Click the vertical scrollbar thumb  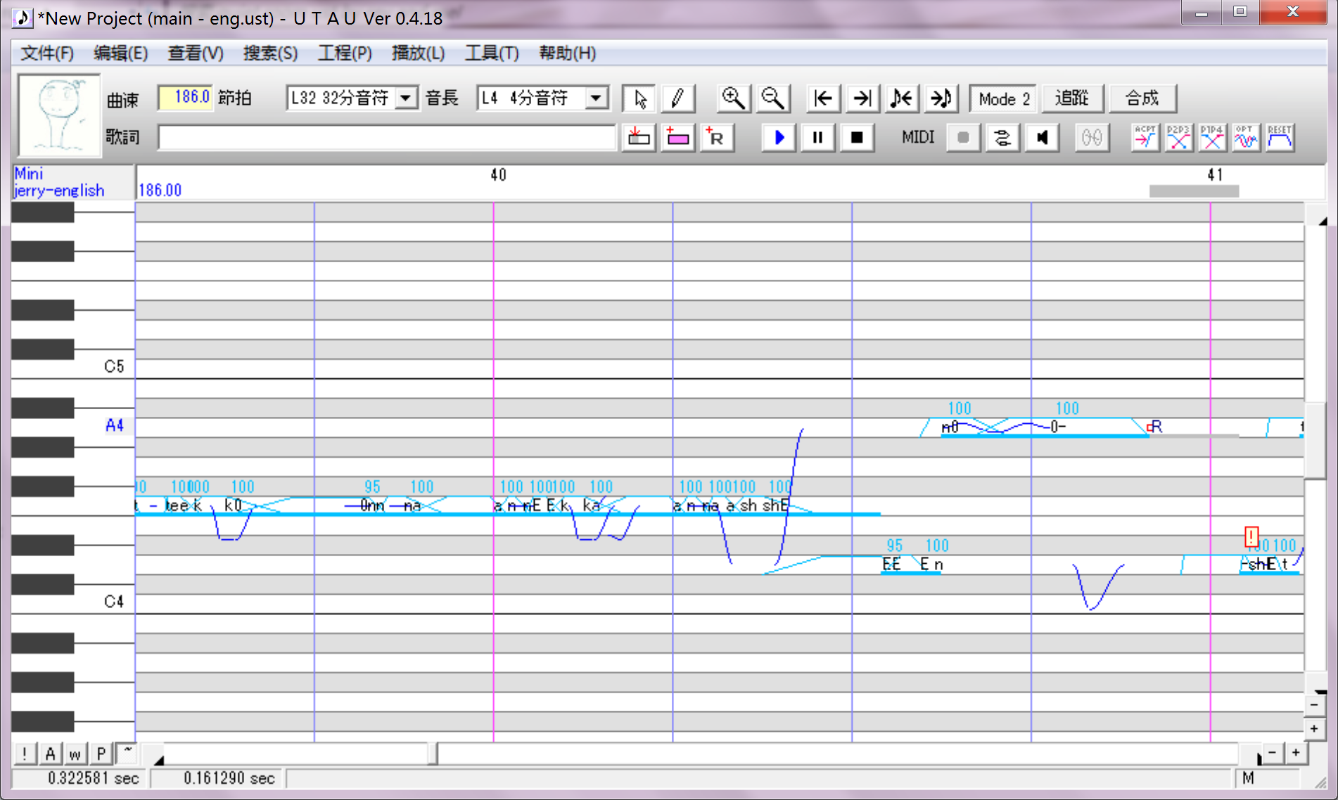pyautogui.click(x=1315, y=441)
